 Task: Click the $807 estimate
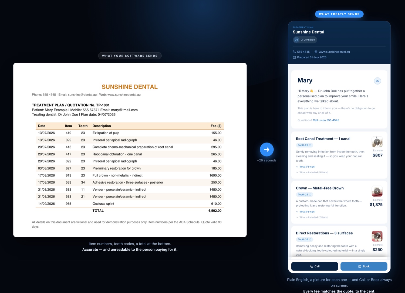click(x=377, y=155)
